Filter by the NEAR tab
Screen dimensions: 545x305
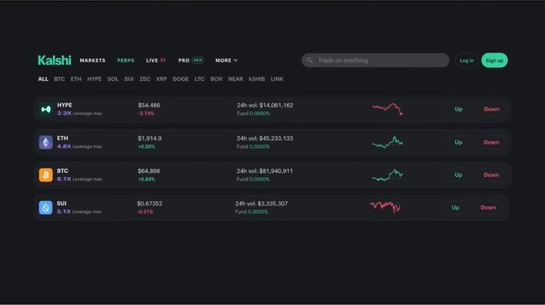(x=236, y=79)
